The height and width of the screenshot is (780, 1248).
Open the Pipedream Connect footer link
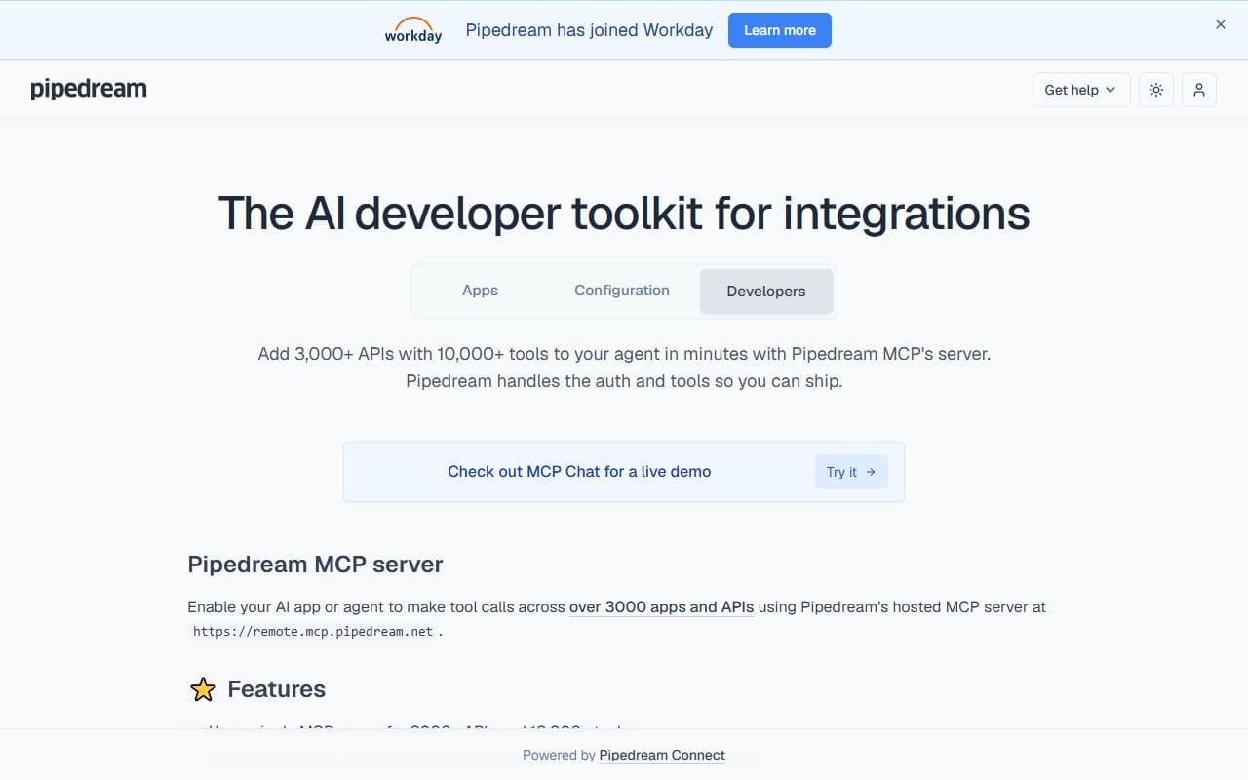coord(662,755)
